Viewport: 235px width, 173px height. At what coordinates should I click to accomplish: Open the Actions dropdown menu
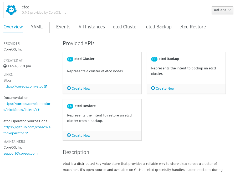click(x=222, y=10)
